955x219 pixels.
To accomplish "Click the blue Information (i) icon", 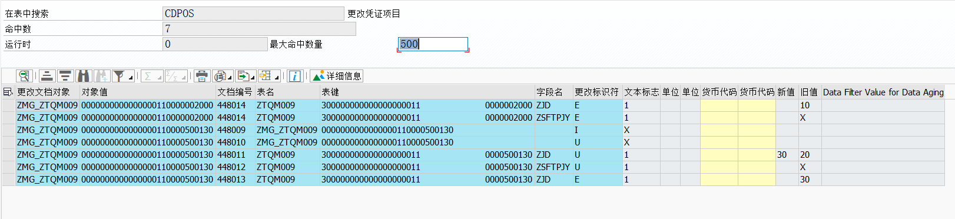I will point(296,76).
